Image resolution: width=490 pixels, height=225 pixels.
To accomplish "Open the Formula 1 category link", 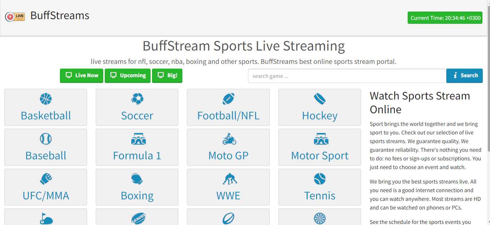I will pyautogui.click(x=137, y=156).
